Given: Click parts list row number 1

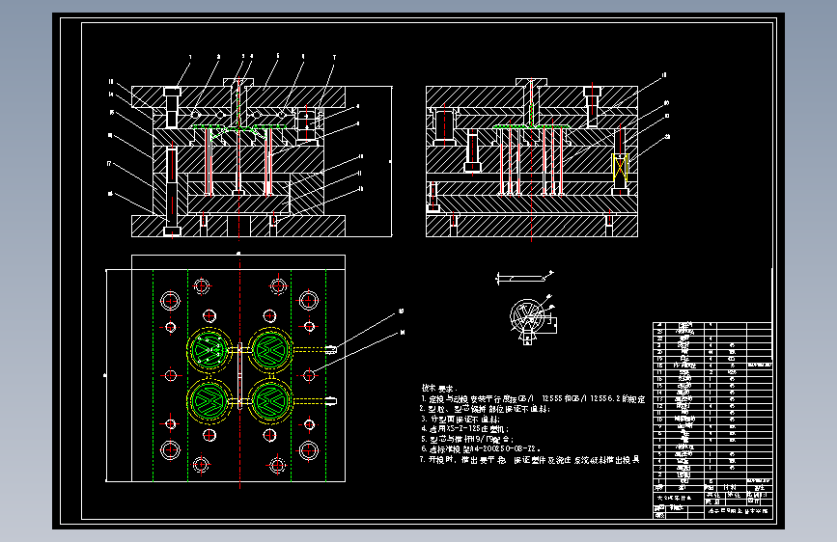Looking at the screenshot, I should click(712, 480).
